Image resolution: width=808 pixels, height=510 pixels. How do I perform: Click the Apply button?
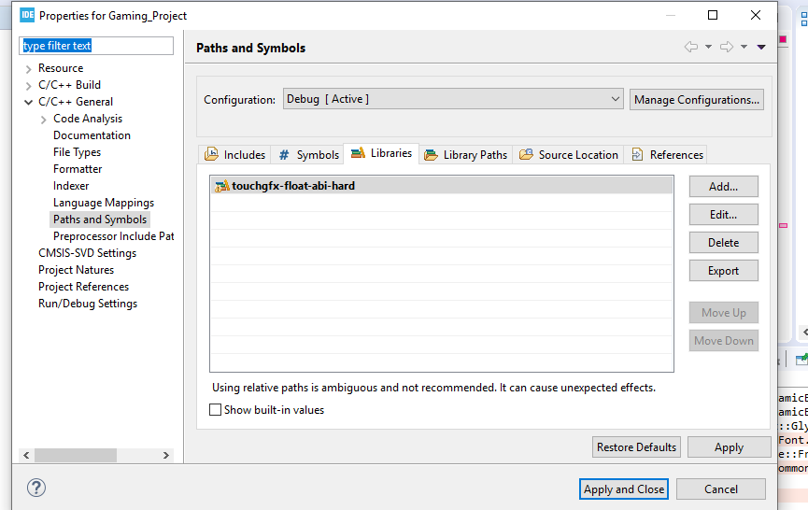point(729,447)
